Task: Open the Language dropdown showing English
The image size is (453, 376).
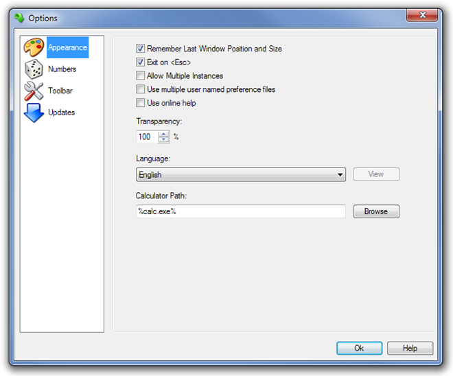Action: tap(241, 174)
